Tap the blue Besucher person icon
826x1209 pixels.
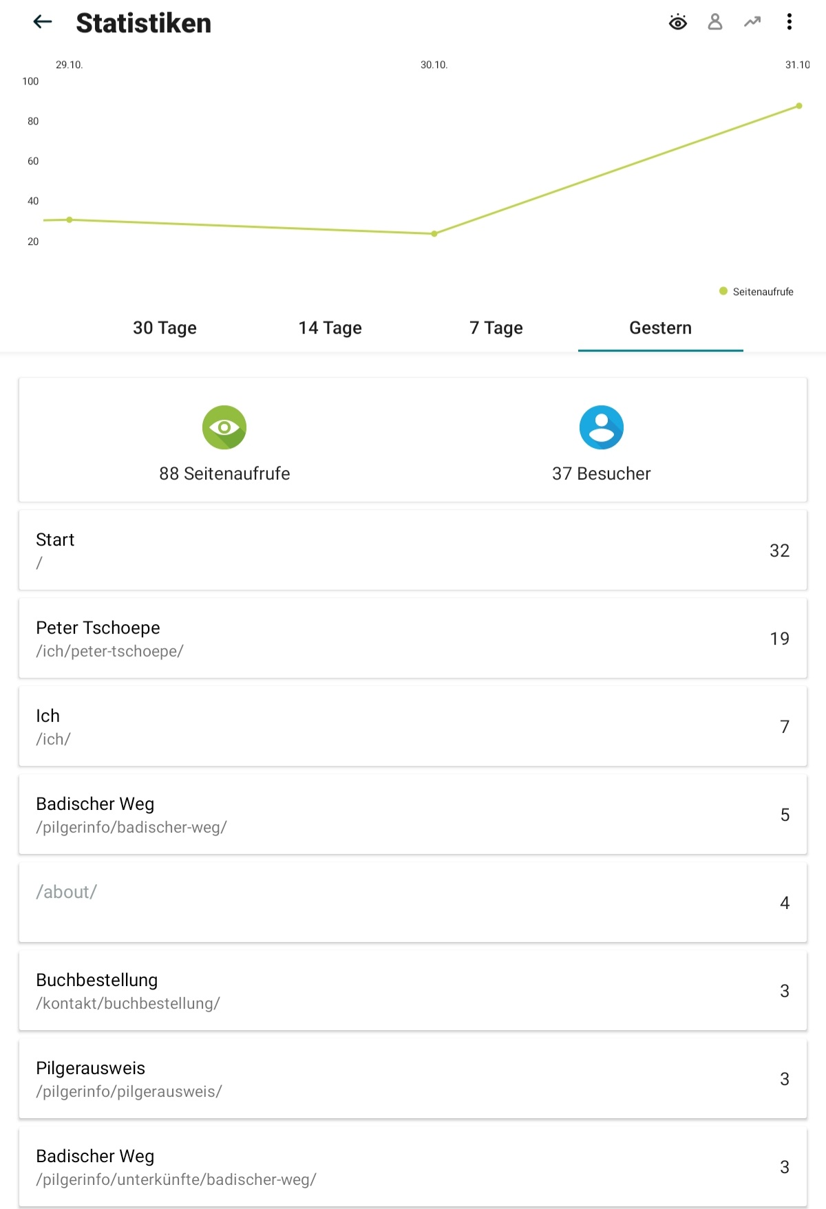pos(602,427)
